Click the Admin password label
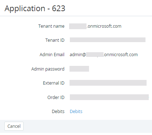This screenshot has height=135, width=152. [x=48, y=69]
